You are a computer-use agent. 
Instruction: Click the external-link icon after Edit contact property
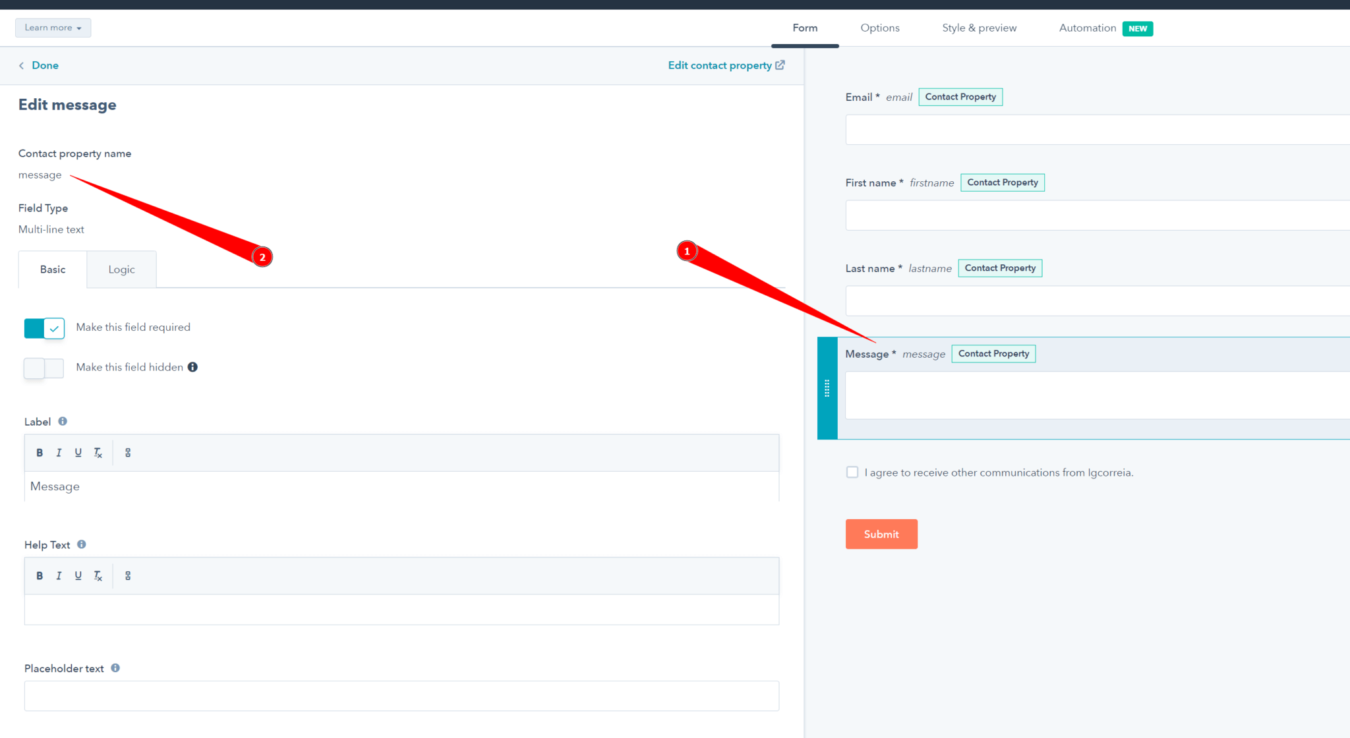[780, 65]
